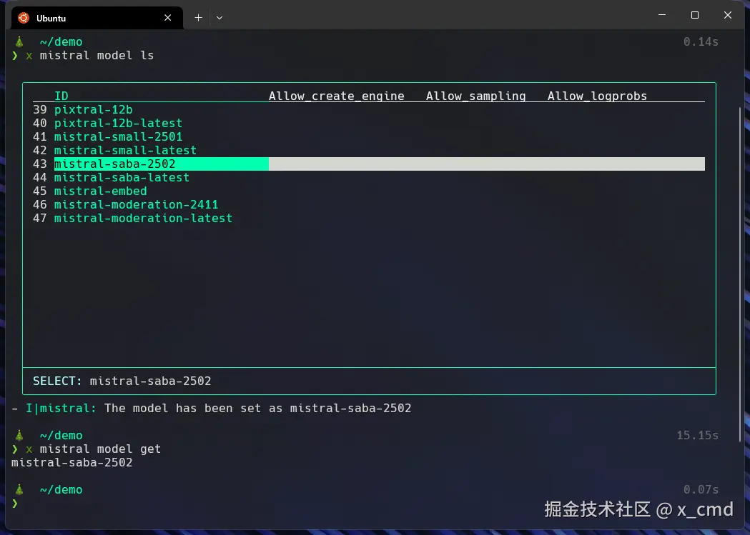Click the ID column header
This screenshot has width=750, height=535.
(61, 96)
